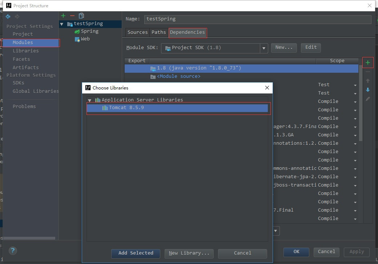Click Cancel in Project Structure window
This screenshot has height=264, width=378.
point(326,252)
